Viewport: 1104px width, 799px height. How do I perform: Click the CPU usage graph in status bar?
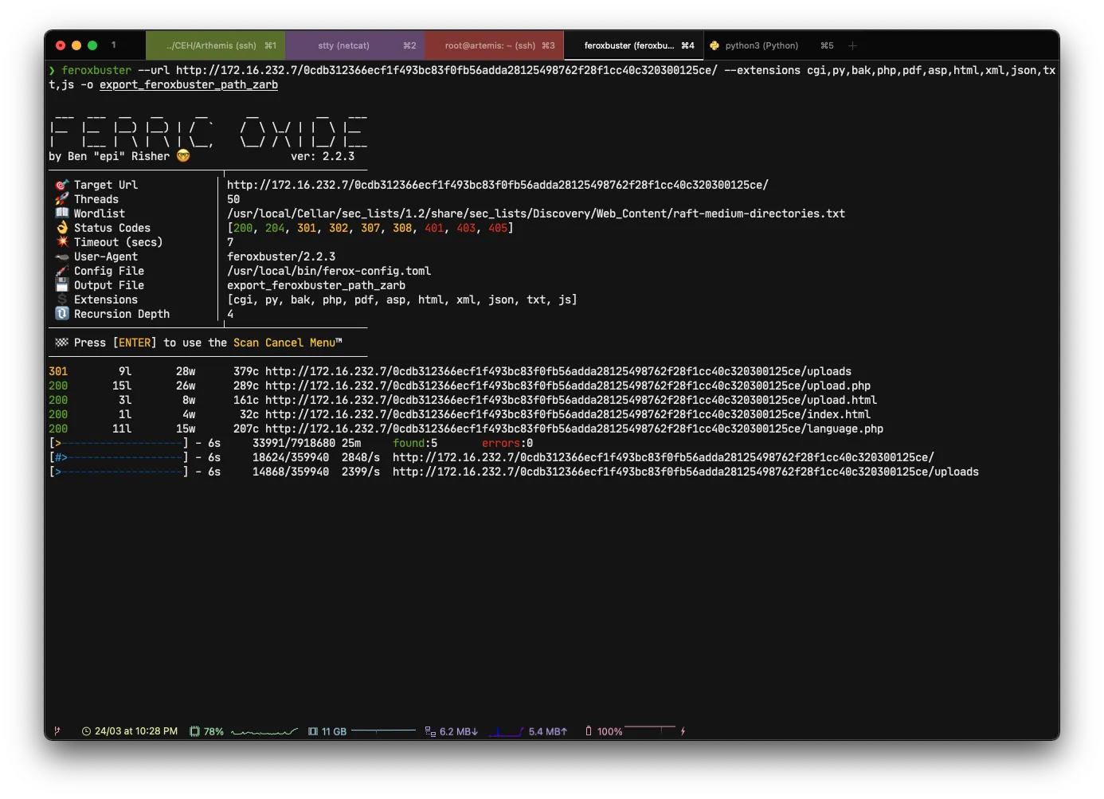click(x=264, y=731)
